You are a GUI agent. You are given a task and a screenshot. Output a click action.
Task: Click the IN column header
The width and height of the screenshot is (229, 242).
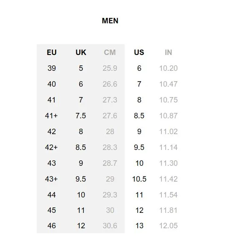[168, 52]
